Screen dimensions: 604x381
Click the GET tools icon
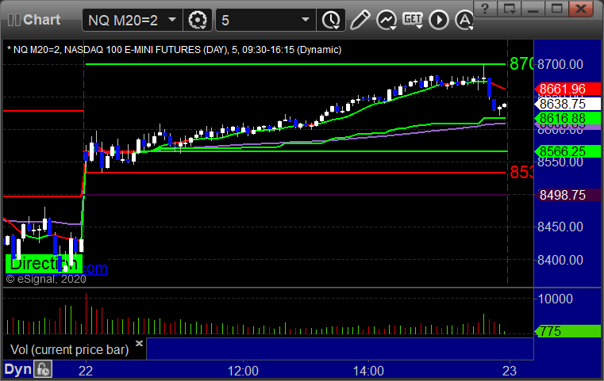pyautogui.click(x=413, y=20)
